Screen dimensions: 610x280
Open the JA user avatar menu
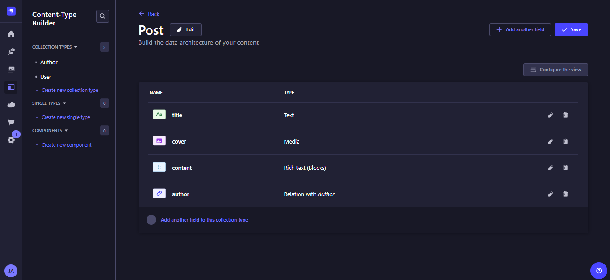(x=11, y=271)
